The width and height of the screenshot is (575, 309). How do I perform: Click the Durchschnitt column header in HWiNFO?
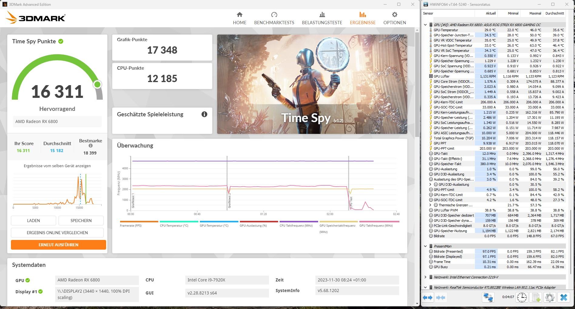554,13
